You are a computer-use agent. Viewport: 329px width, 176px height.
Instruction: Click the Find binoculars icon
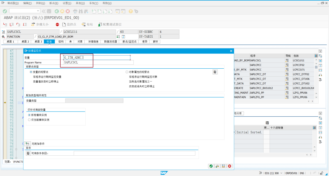point(81,11)
